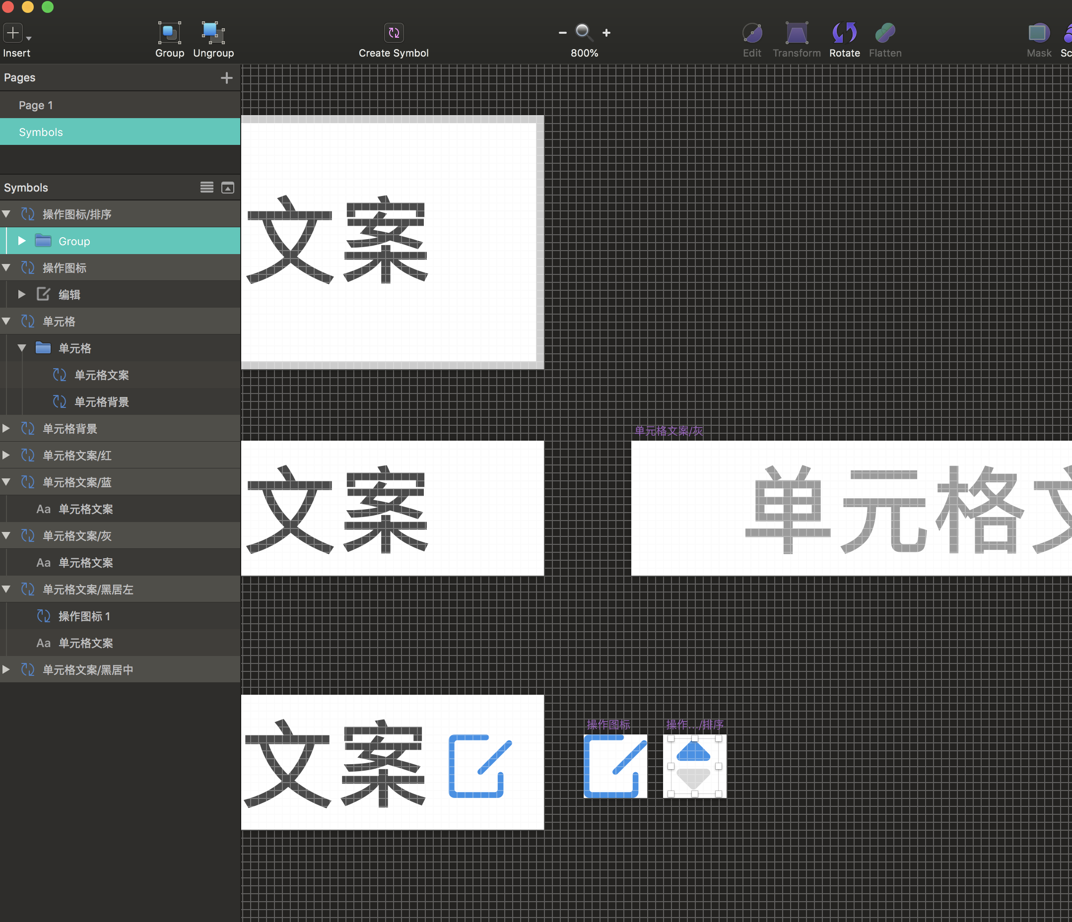The width and height of the screenshot is (1072, 922).
Task: Expand the 单元格背景 symbol layer
Action: [6, 428]
